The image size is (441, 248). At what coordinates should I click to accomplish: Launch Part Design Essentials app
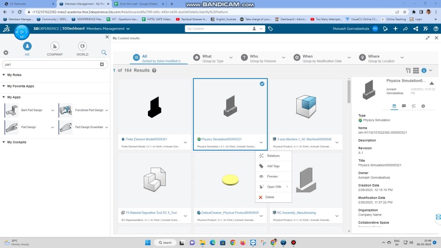pos(66,127)
